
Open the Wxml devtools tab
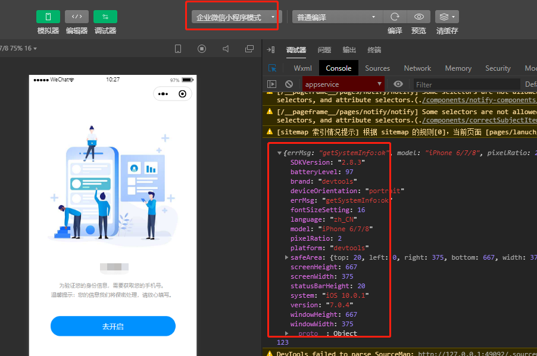pos(303,68)
